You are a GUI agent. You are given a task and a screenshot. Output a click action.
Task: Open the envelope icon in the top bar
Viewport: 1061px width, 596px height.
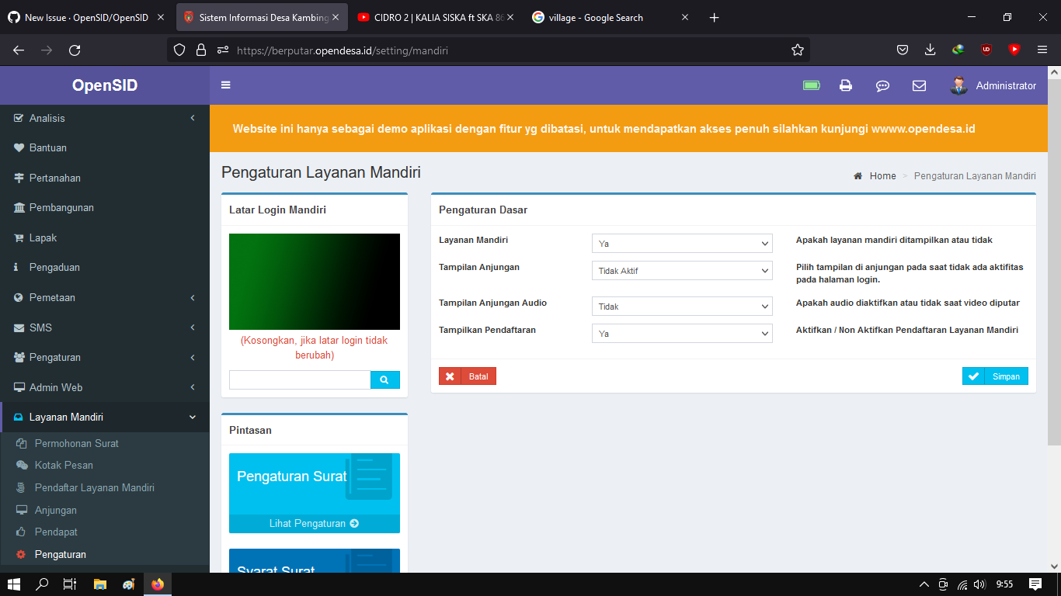(919, 85)
